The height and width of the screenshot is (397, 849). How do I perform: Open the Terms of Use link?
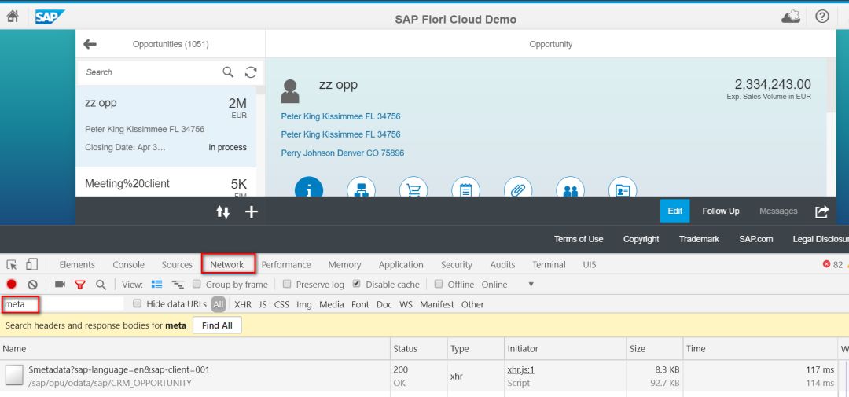pyautogui.click(x=579, y=239)
